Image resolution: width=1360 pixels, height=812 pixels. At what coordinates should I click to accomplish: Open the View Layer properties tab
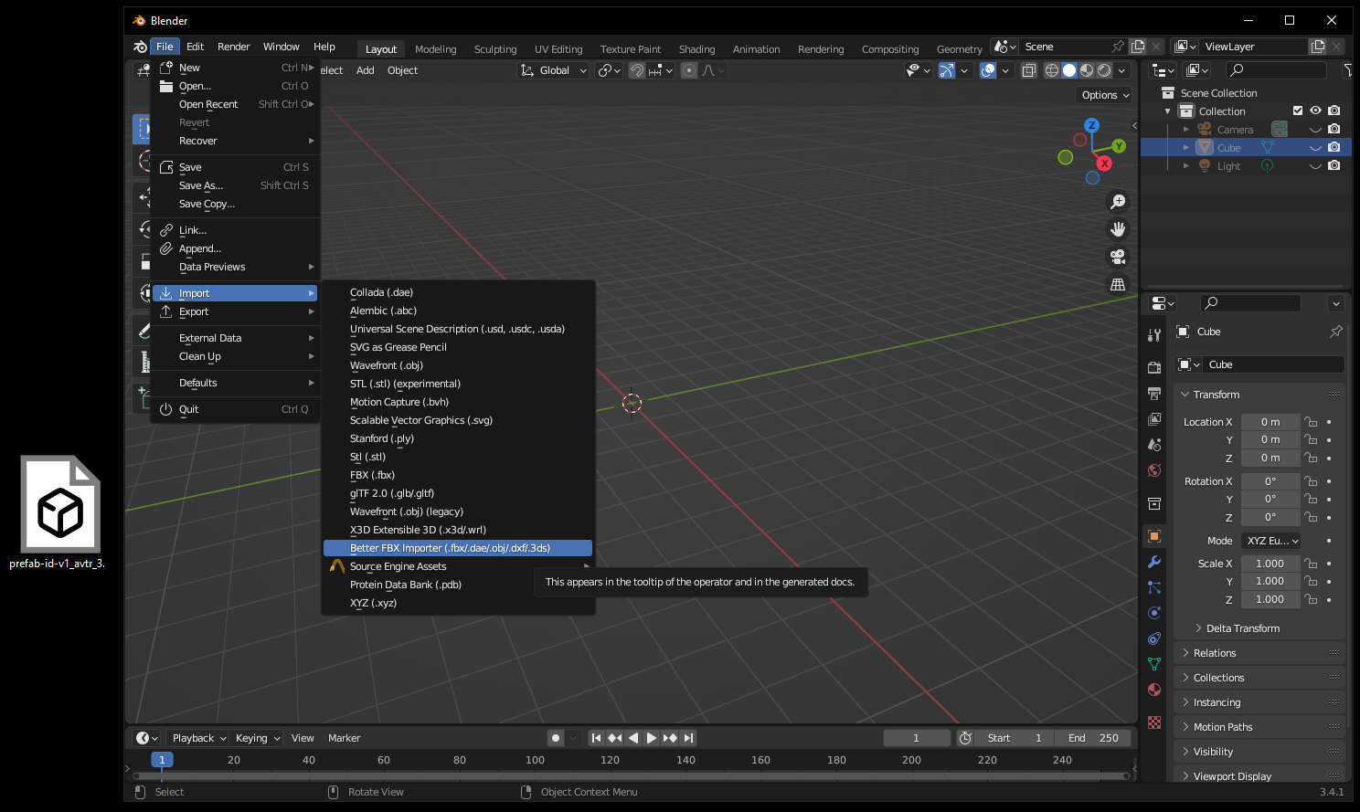tap(1154, 418)
